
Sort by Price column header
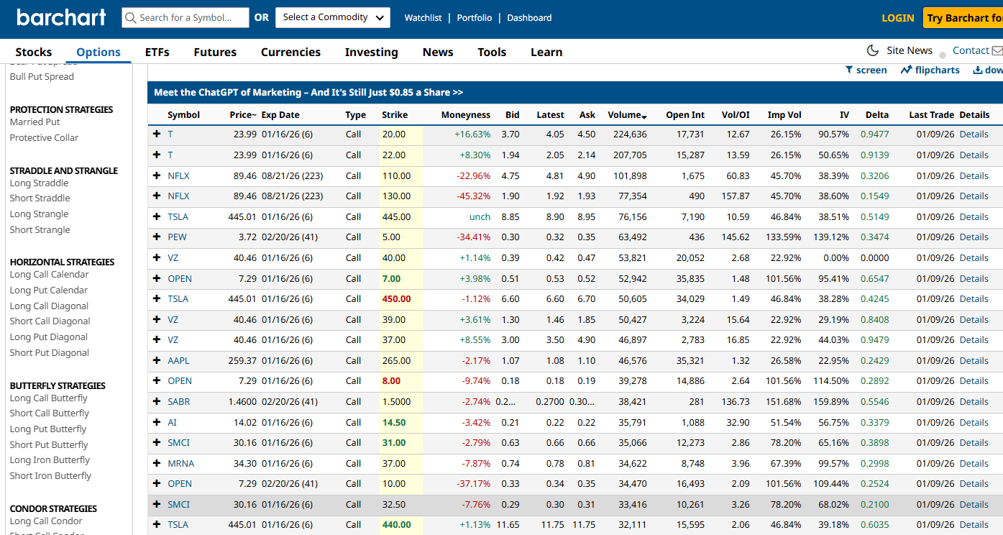tap(243, 115)
